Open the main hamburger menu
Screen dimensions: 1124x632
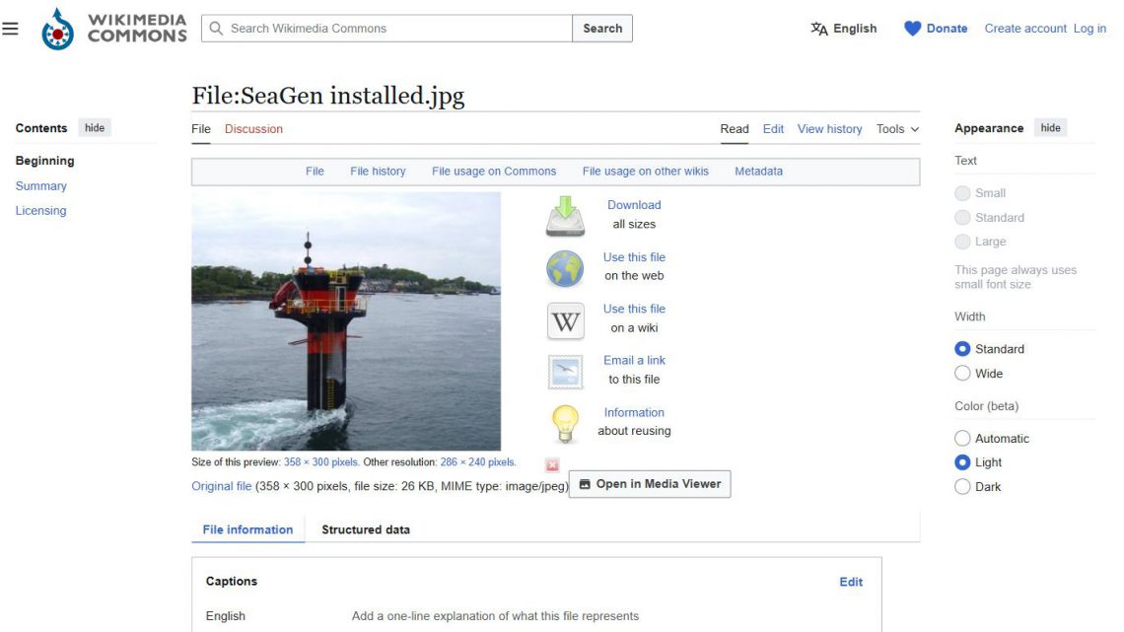click(10, 29)
